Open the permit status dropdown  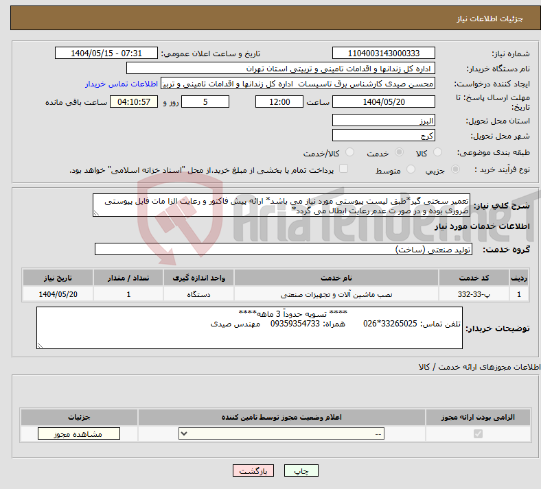281,433
